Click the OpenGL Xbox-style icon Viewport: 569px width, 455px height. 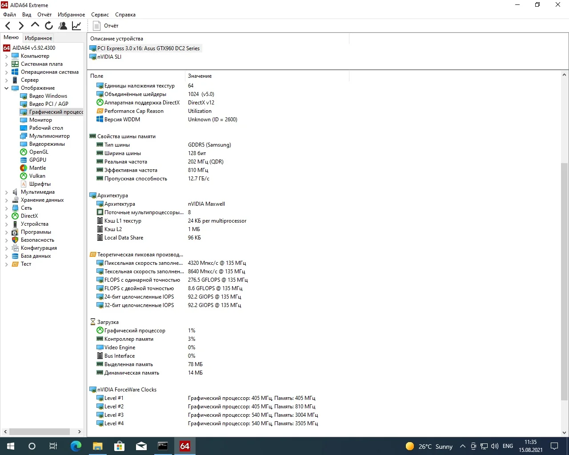(24, 152)
